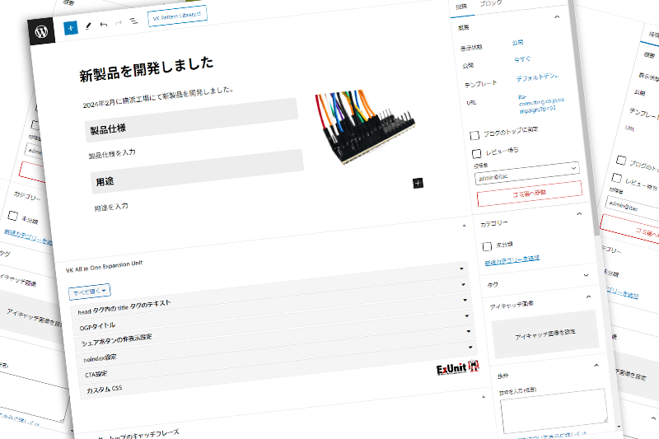Check 未分類 category in front sidebar
Image resolution: width=659 pixels, height=439 pixels.
pos(487,246)
